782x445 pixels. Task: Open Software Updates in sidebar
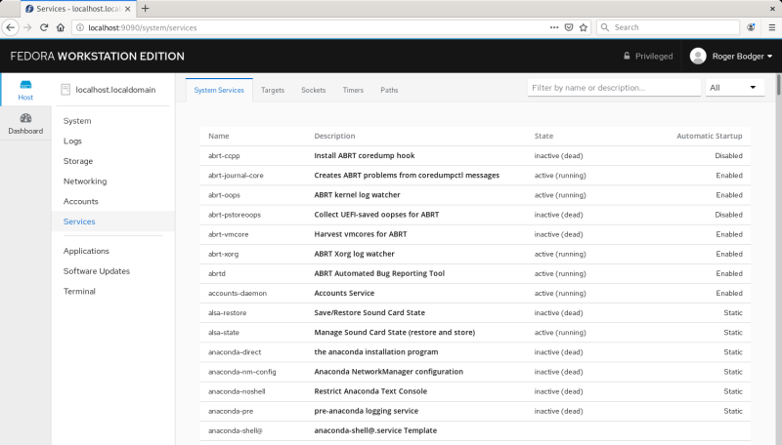coord(97,271)
